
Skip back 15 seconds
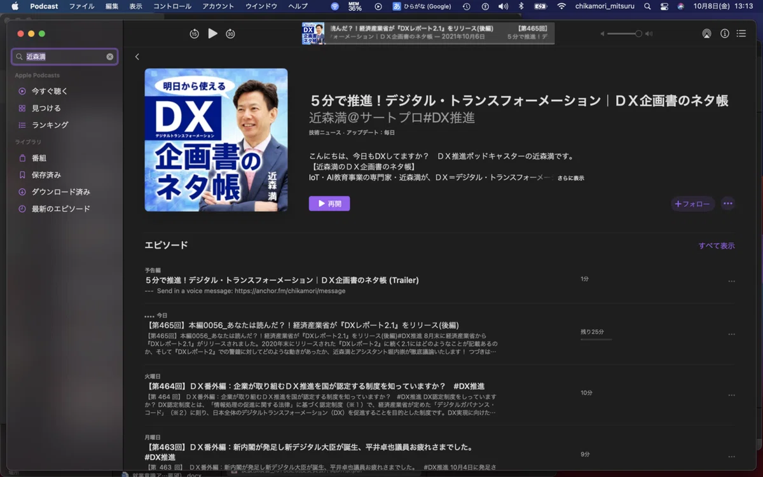[x=195, y=34]
